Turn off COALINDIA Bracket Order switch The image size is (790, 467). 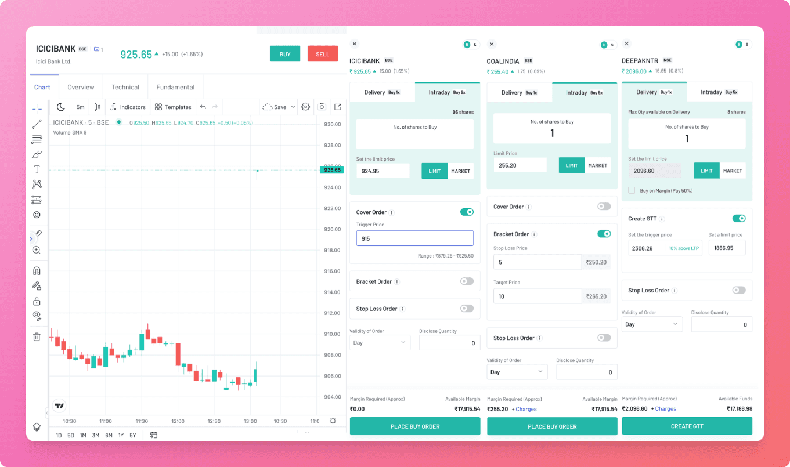pos(604,234)
